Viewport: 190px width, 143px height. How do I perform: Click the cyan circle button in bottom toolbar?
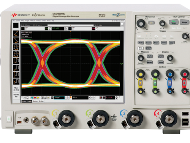[x=32, y=98]
